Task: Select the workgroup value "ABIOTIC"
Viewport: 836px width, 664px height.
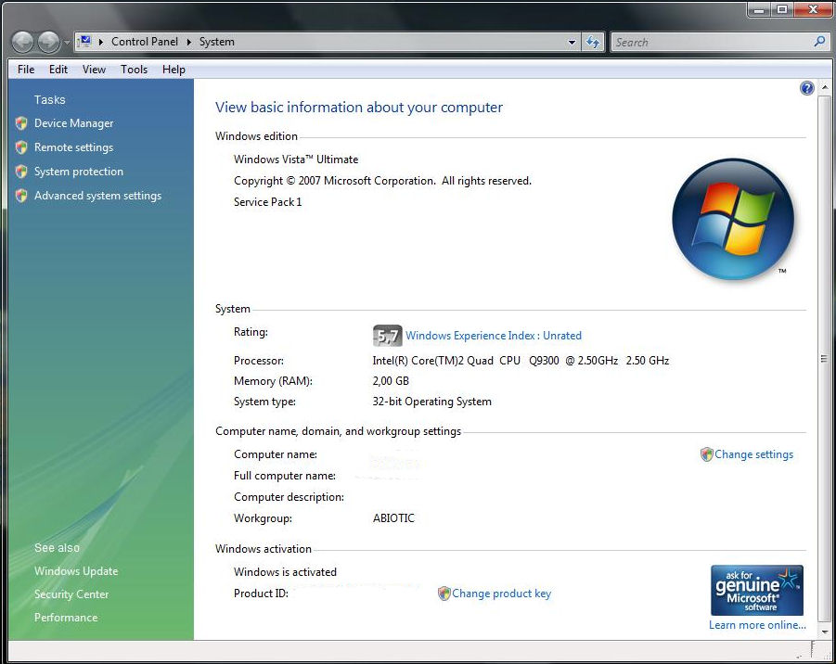Action: (x=393, y=518)
